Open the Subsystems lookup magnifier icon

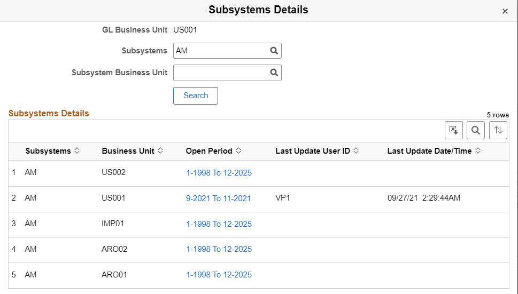tap(274, 51)
